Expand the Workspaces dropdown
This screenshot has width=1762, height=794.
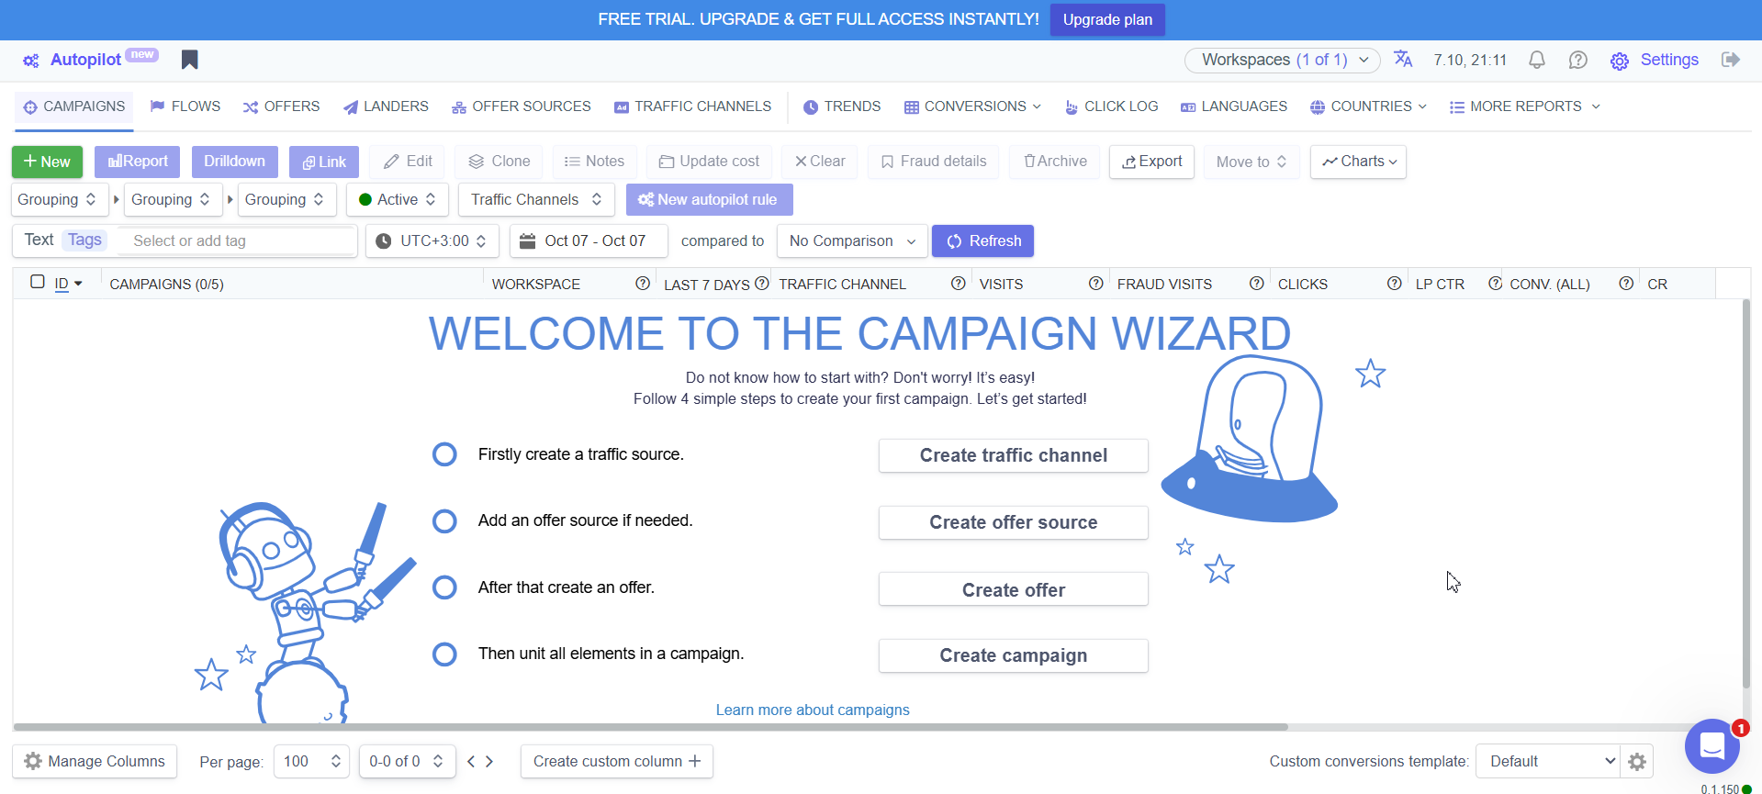[1282, 60]
